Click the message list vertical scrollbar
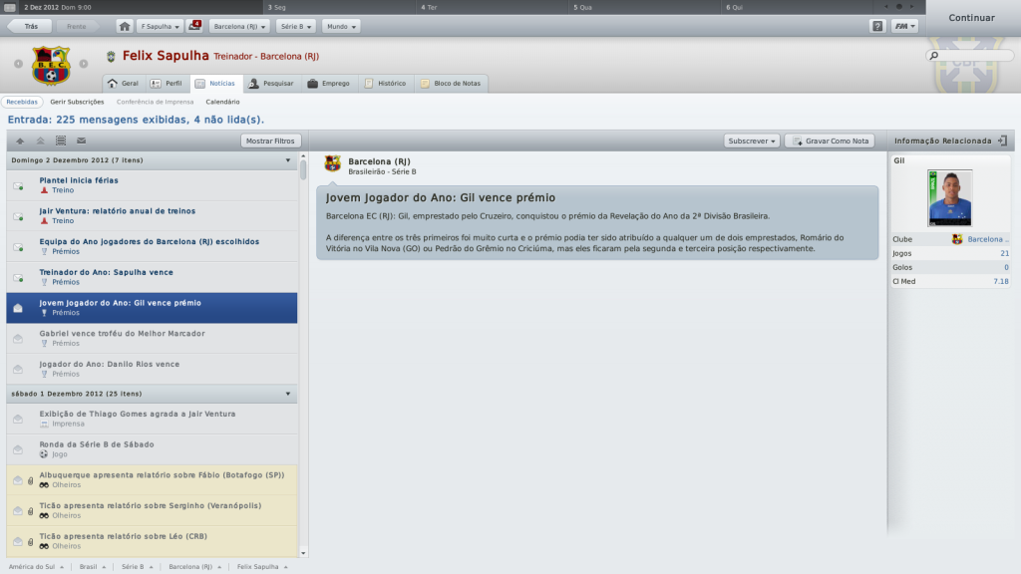Screen dimensions: 1021x574 coord(303,355)
